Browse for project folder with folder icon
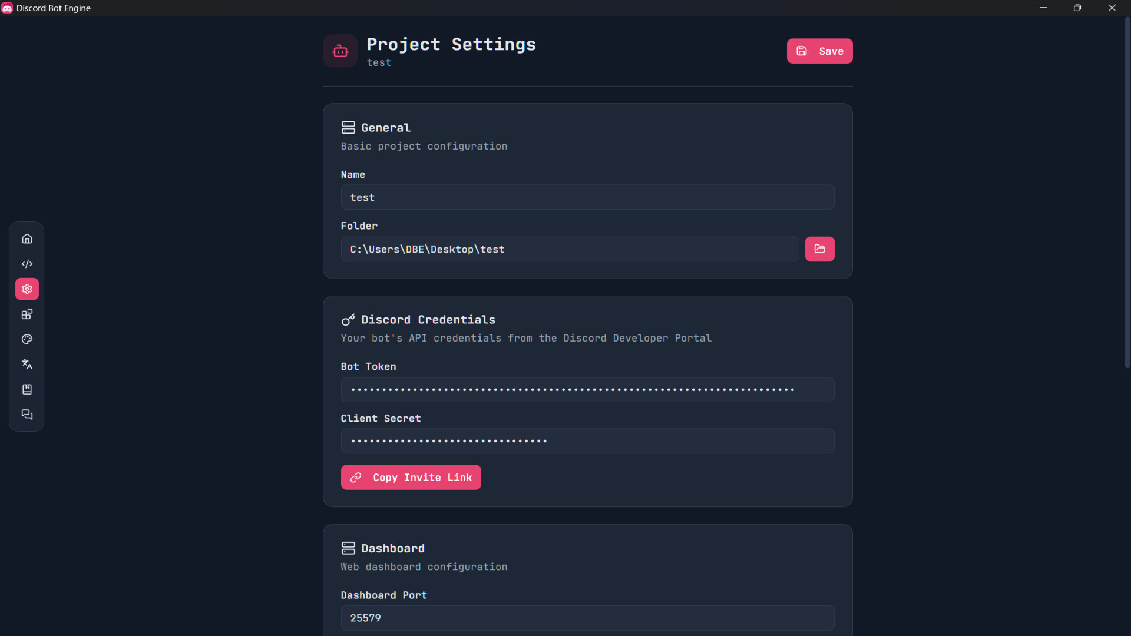The width and height of the screenshot is (1131, 636). 819,249
